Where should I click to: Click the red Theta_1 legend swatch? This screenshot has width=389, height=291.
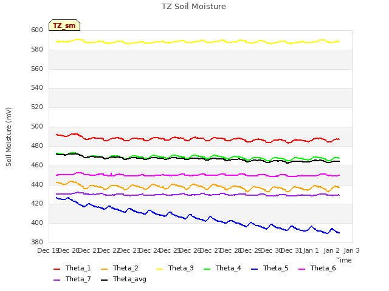coord(57,269)
